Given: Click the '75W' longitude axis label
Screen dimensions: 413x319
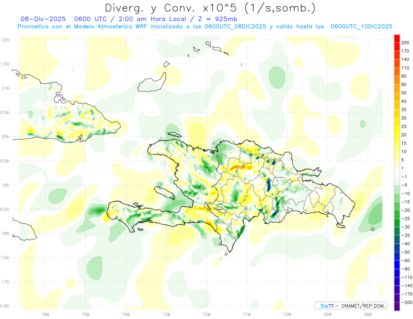Looking at the screenshot, I should [x=85, y=314].
